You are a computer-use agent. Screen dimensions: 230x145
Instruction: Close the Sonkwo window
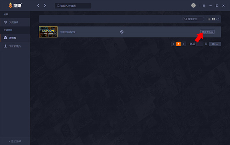click(223, 6)
